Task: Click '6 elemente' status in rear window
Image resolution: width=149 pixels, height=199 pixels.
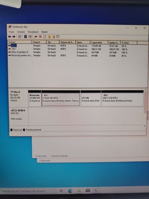Action: click(x=45, y=161)
